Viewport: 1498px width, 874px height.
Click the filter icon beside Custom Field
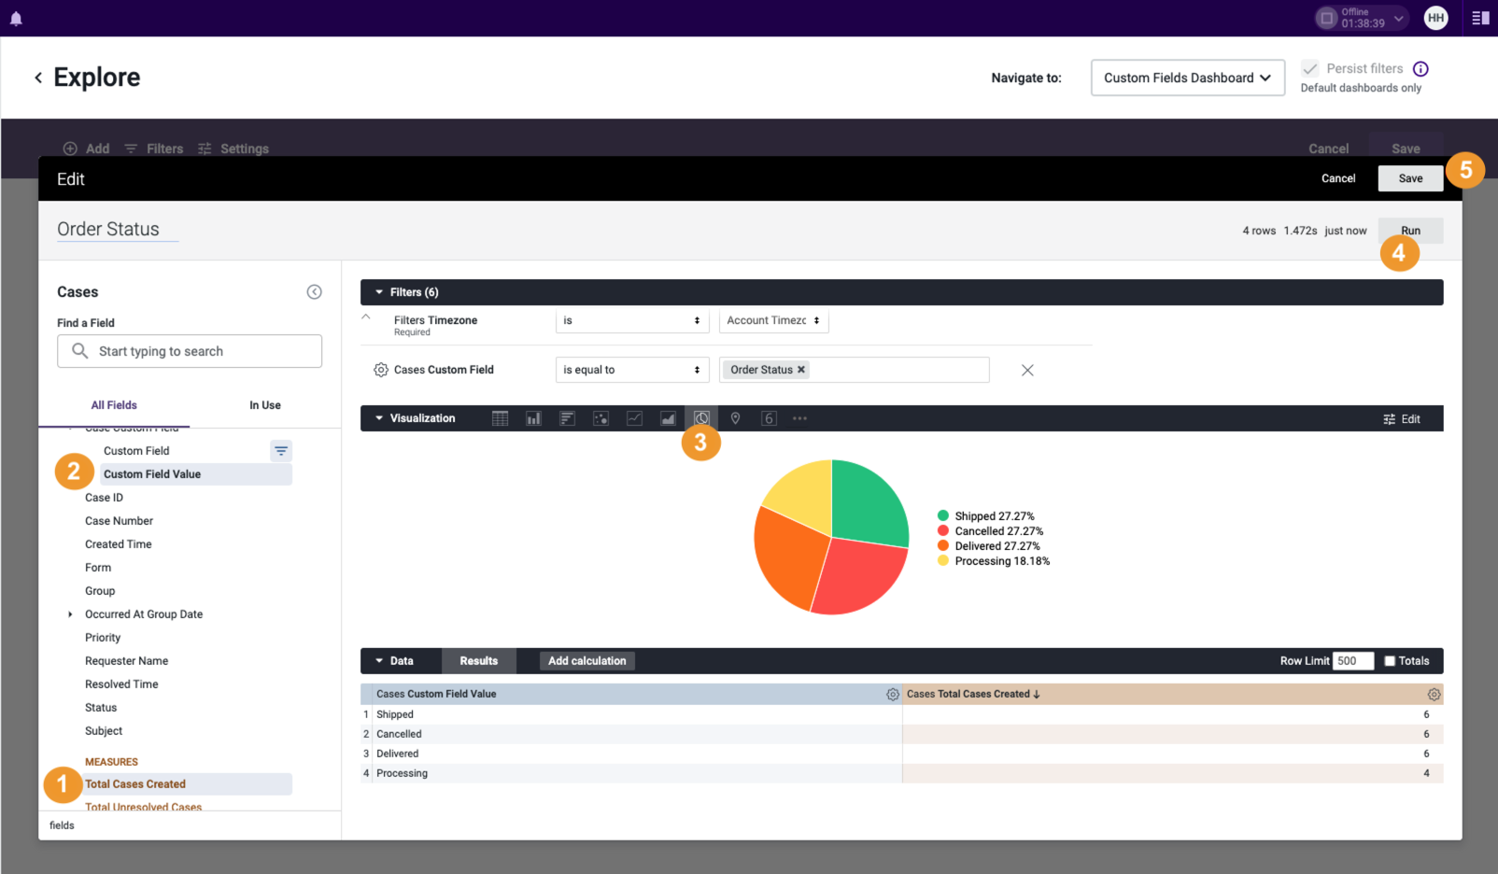pyautogui.click(x=281, y=451)
